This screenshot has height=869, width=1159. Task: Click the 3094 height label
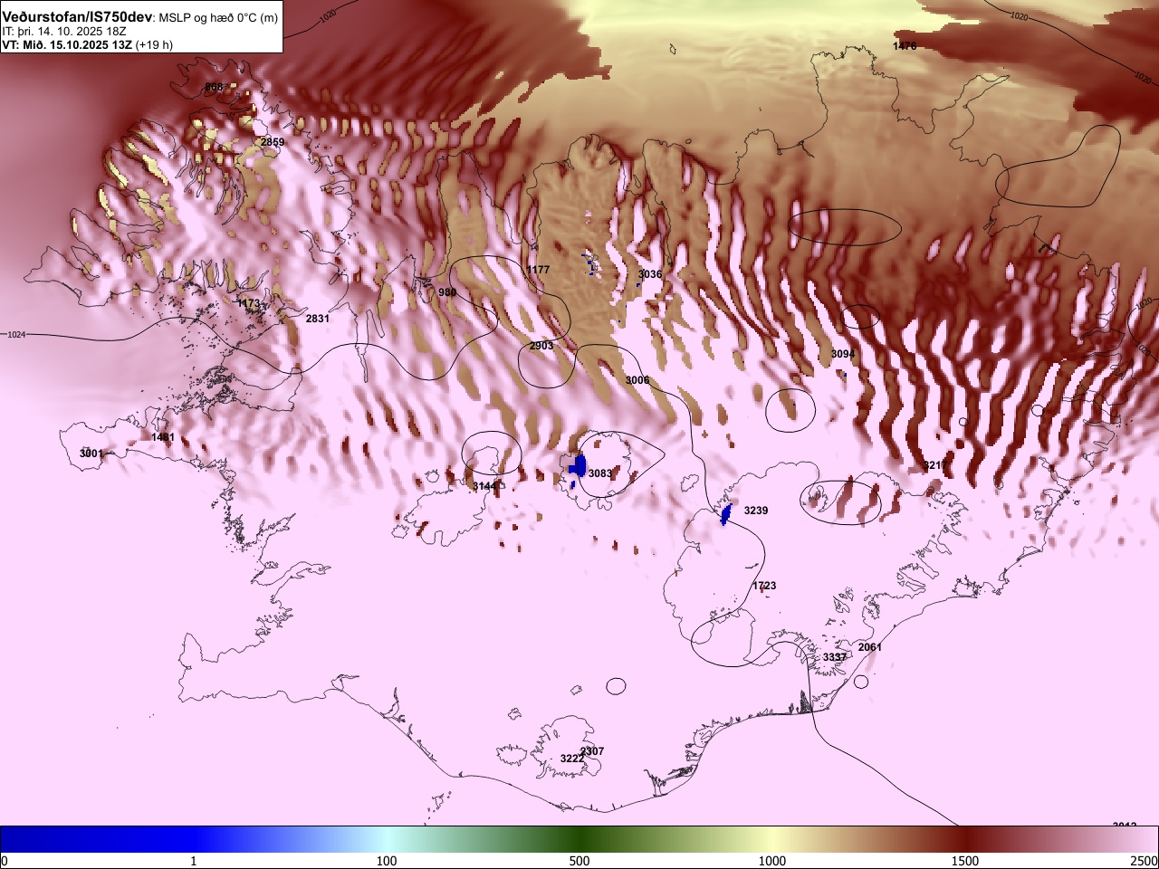tap(843, 354)
